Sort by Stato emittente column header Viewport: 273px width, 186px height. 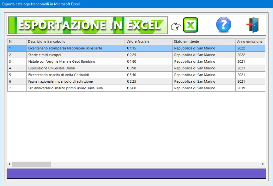point(204,42)
